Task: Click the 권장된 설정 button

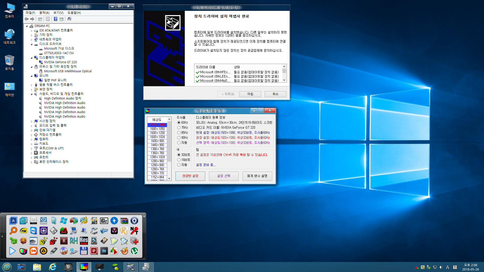Action: click(x=190, y=176)
